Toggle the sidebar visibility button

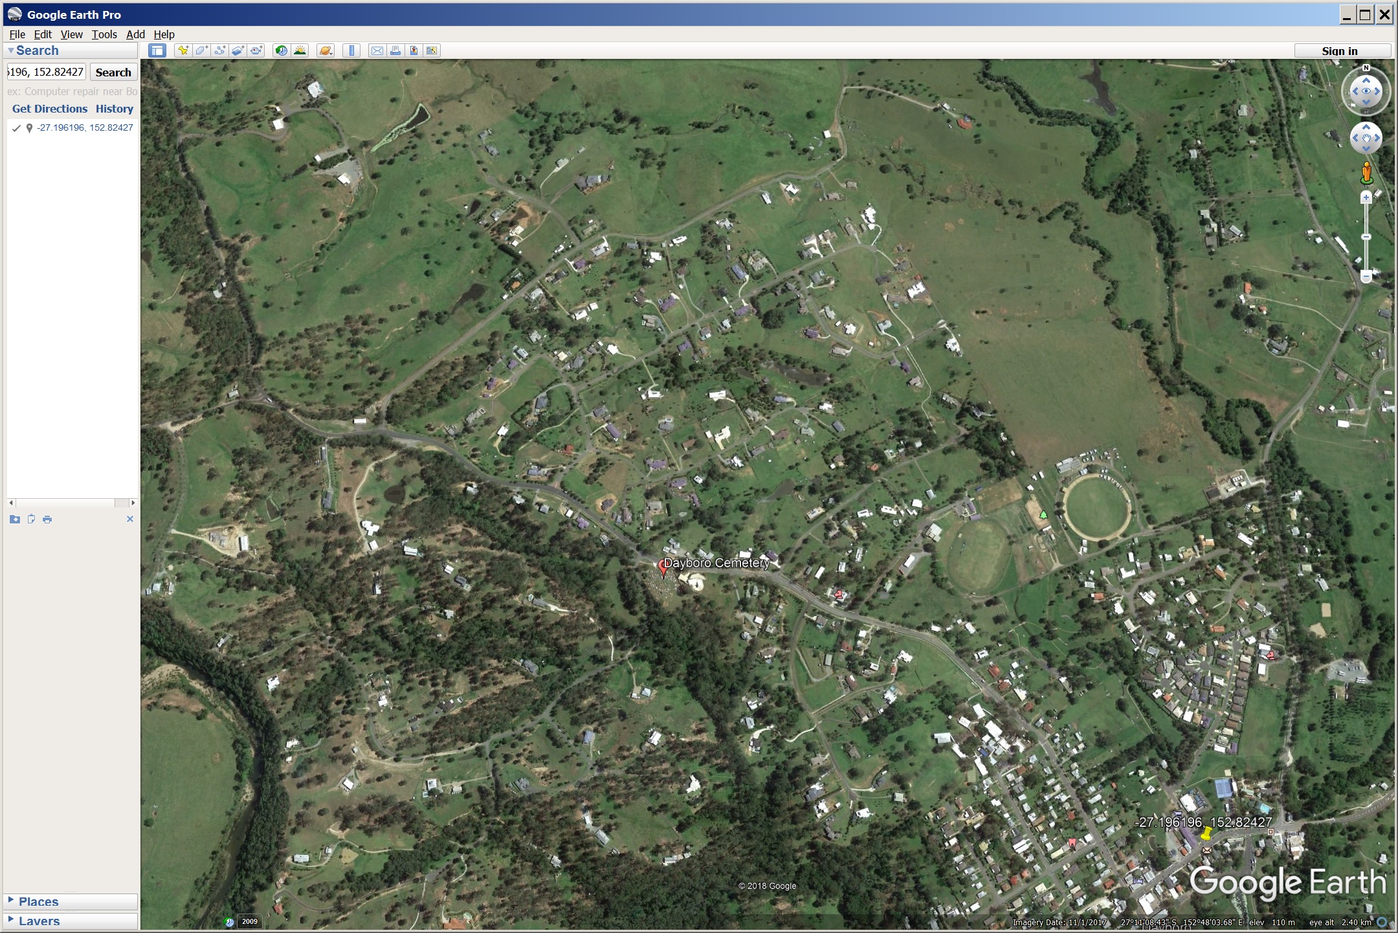pyautogui.click(x=157, y=50)
